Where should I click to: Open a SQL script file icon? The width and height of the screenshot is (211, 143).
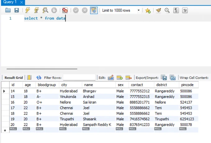click(x=8, y=10)
